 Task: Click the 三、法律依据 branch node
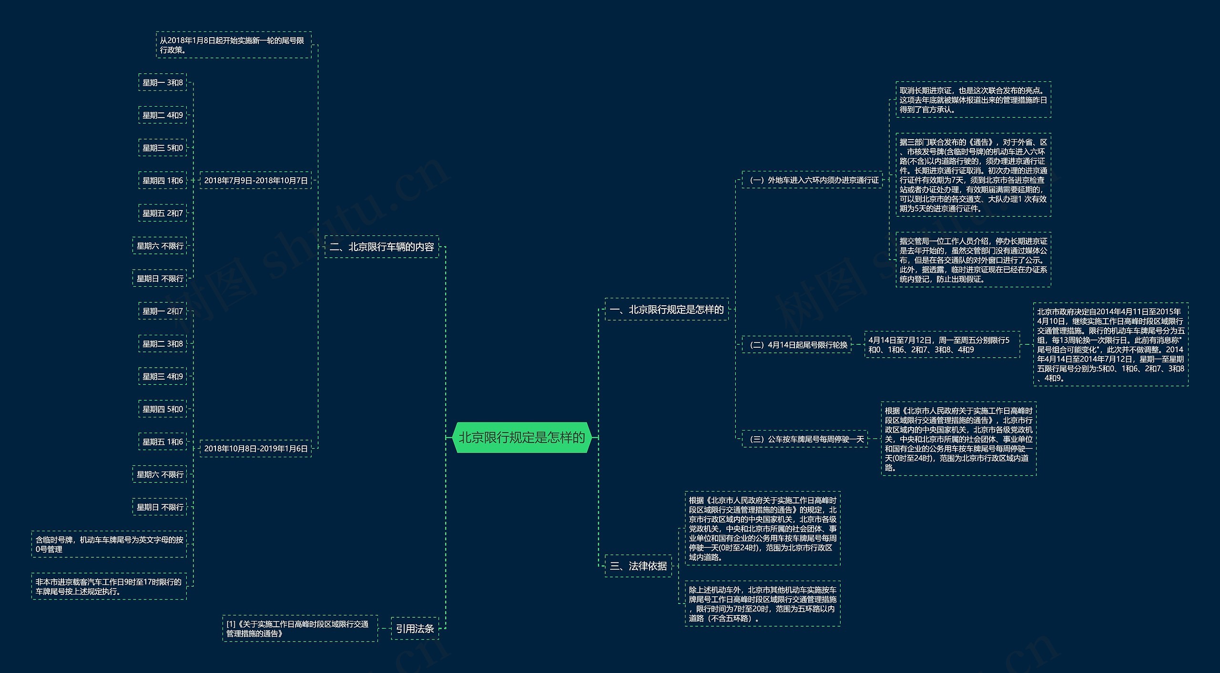pos(638,566)
